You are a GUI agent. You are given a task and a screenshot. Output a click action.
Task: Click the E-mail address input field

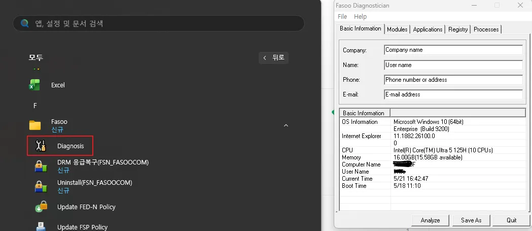coord(453,94)
